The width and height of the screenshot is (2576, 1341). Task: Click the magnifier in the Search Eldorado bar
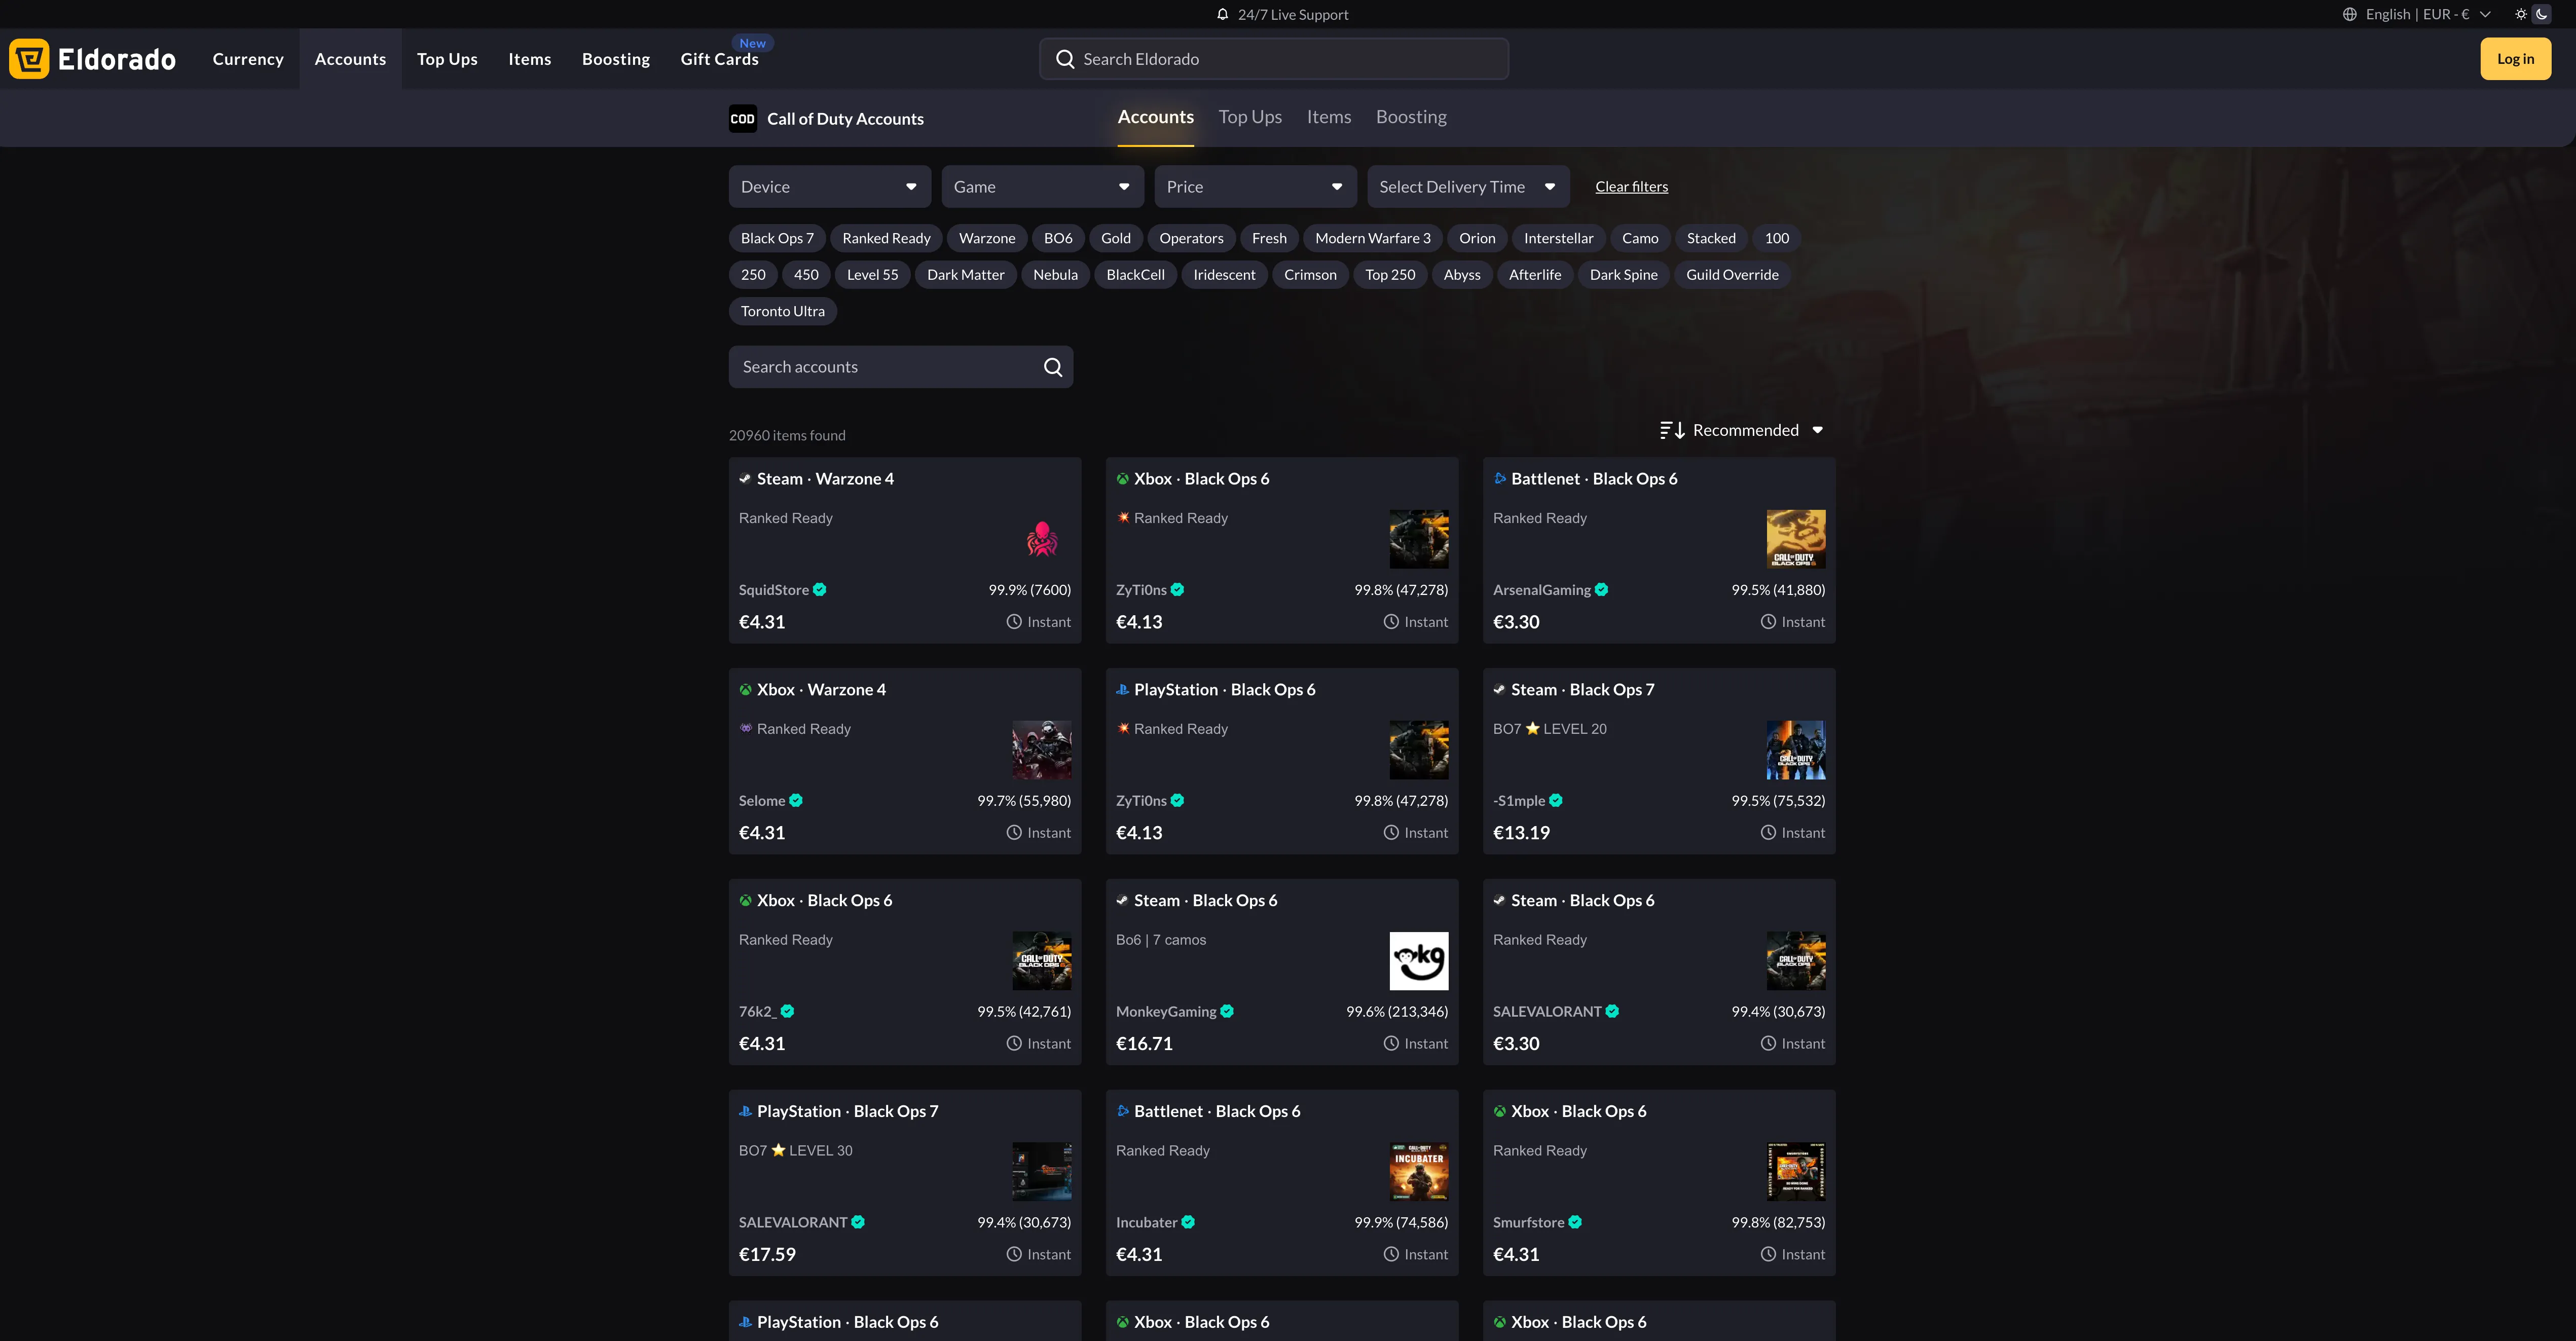click(x=1065, y=58)
